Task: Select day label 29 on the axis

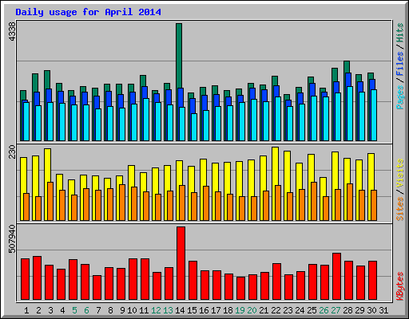Action: click(x=359, y=310)
